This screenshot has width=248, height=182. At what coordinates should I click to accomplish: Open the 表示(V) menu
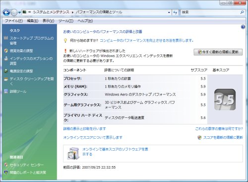pyautogui.click(x=48, y=21)
